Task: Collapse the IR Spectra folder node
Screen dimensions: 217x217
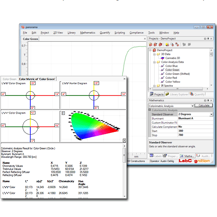Action: tap(154, 86)
